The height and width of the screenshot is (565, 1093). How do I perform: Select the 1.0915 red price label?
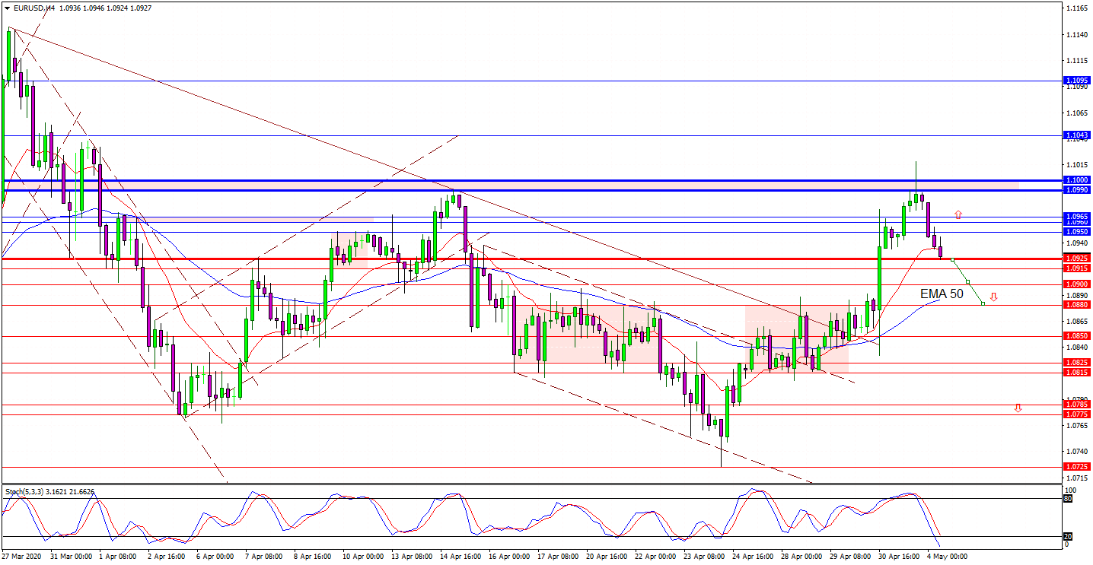(1076, 268)
